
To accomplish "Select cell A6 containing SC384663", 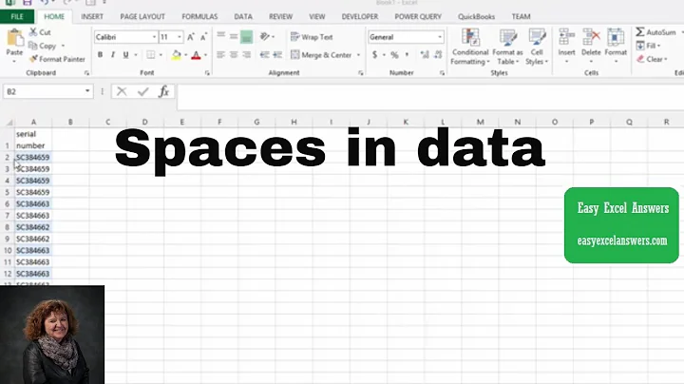I will click(x=33, y=203).
